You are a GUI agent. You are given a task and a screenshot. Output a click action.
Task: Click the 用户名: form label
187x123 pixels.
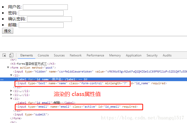[15, 7]
